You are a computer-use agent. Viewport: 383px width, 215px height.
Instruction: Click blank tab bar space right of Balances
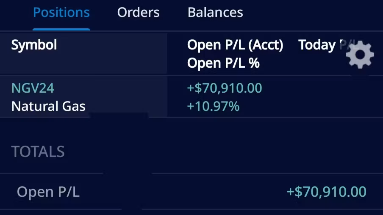pyautogui.click(x=314, y=13)
